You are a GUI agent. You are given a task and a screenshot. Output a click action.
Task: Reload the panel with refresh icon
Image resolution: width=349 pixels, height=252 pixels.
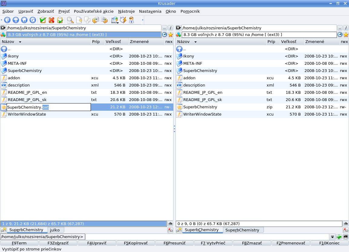click(33, 20)
